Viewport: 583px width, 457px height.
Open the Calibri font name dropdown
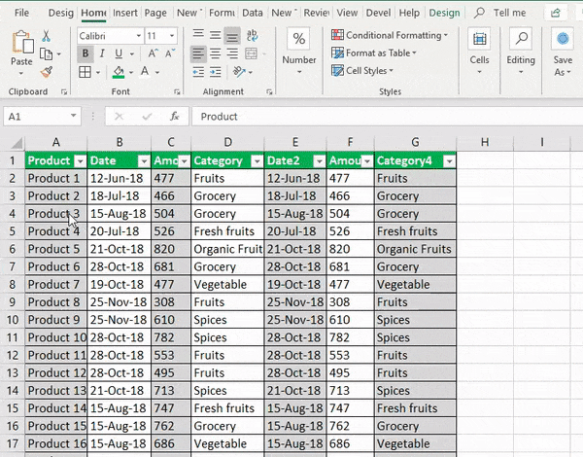[x=138, y=36]
